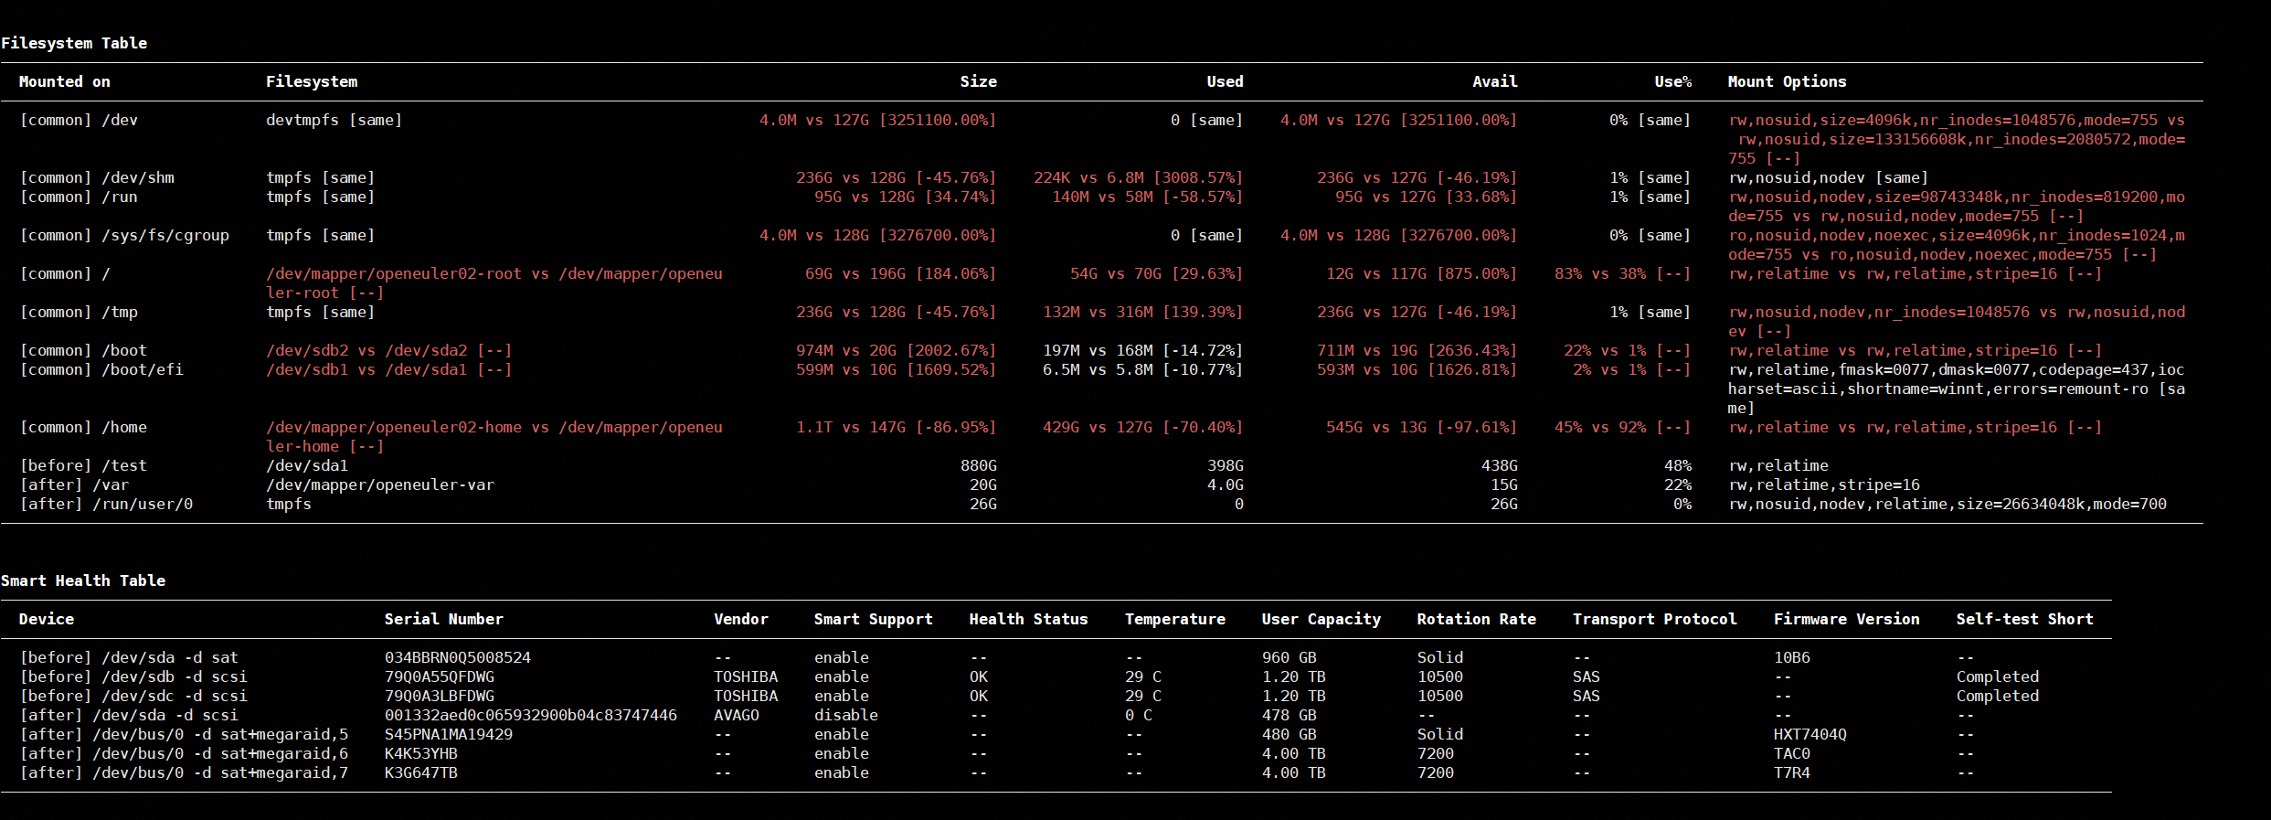Click serial number 034BBRN0Q5008524
This screenshot has height=820, width=2271.
458,657
